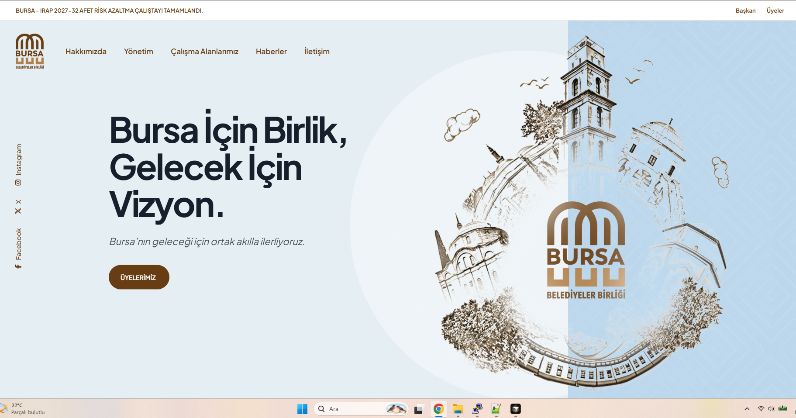Image resolution: width=796 pixels, height=418 pixels.
Task: Click the bird illustration in search box
Action: (396, 409)
